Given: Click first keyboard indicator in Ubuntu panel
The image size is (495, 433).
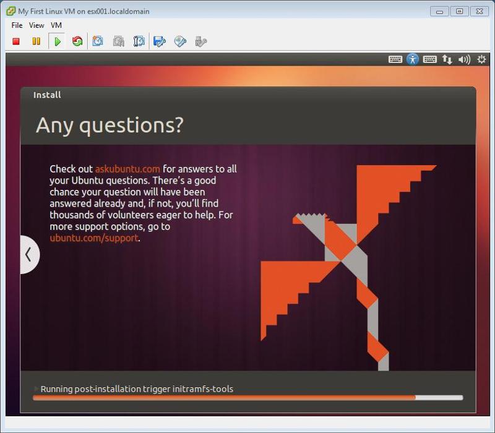Looking at the screenshot, I should tap(395, 59).
